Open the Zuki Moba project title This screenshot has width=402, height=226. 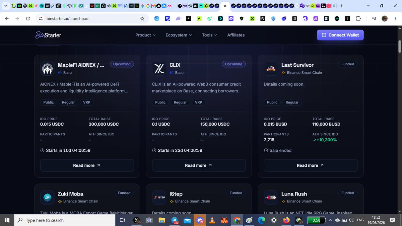[x=70, y=194]
